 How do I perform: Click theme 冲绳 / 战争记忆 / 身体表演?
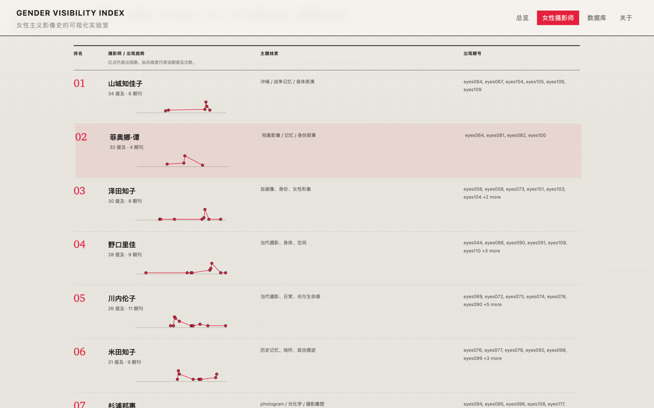point(287,82)
